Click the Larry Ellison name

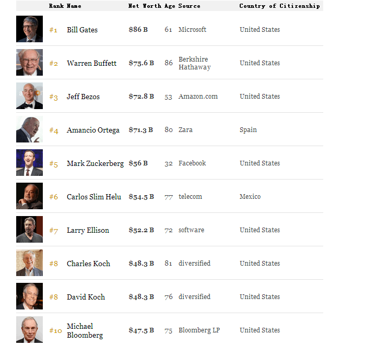[x=88, y=230]
